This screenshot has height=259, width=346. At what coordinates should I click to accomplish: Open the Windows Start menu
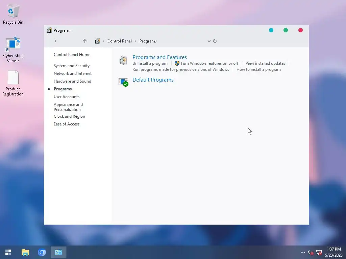[8, 252]
